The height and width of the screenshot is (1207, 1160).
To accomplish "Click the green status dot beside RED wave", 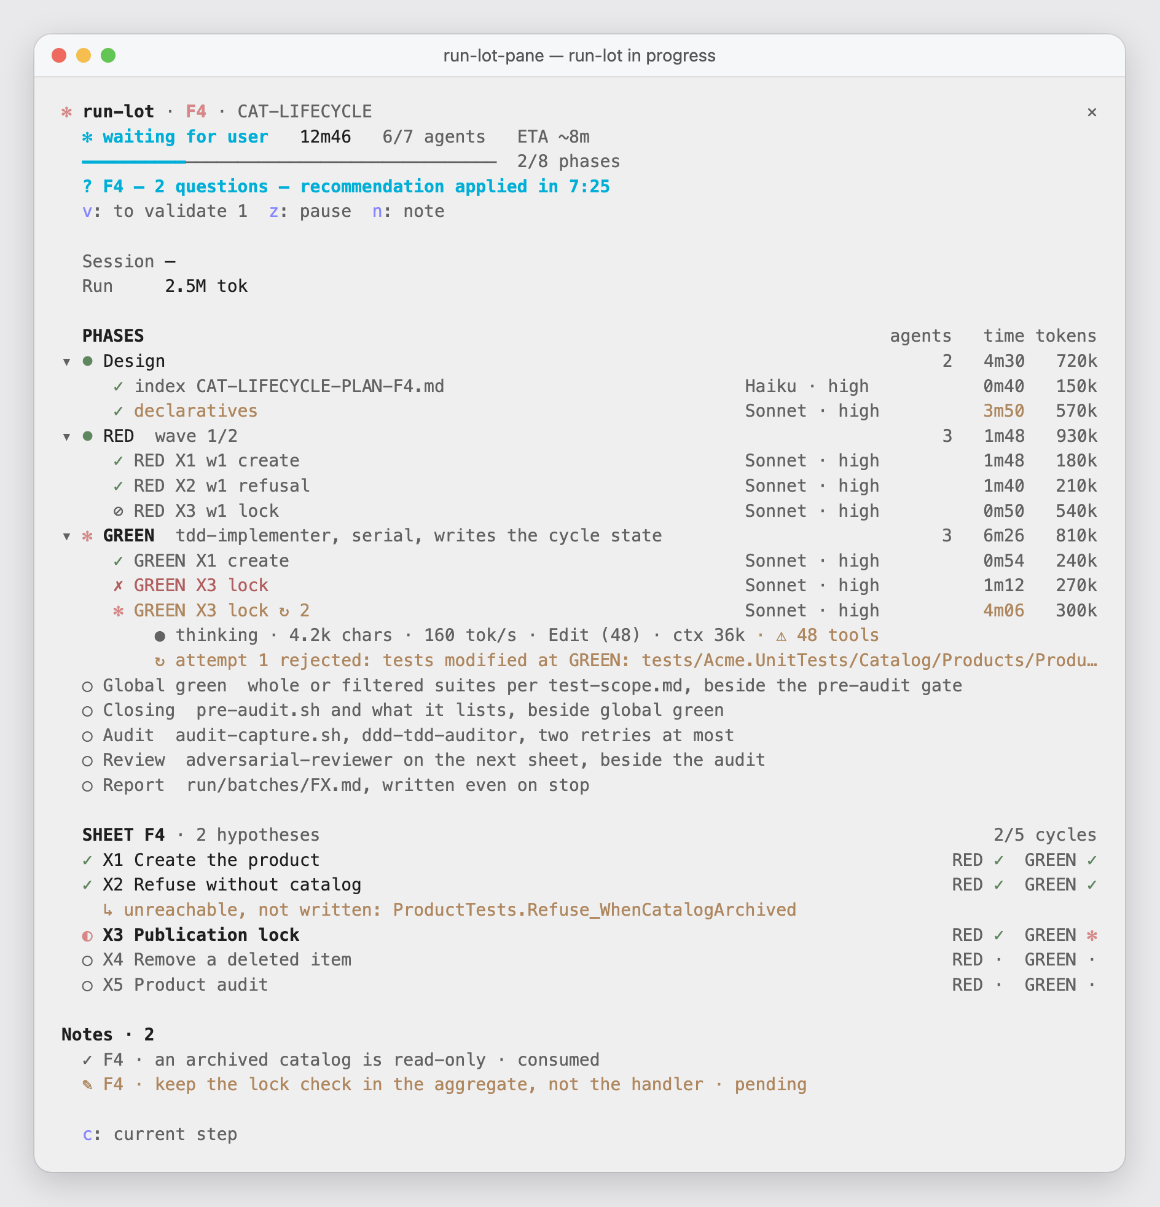I will [87, 436].
